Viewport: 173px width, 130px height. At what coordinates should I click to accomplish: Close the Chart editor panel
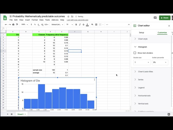[x=169, y=26]
